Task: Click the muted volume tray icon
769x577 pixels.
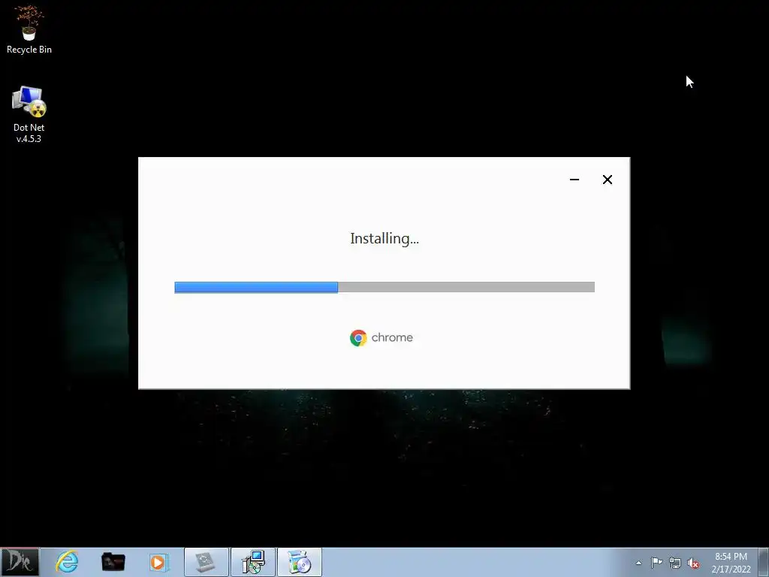Action: (693, 563)
